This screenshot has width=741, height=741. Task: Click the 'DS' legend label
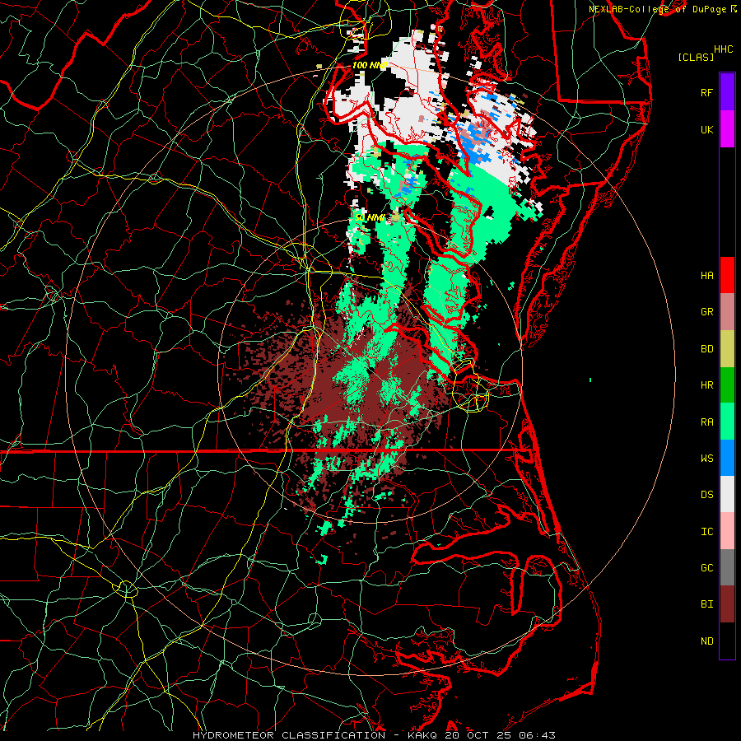706,495
